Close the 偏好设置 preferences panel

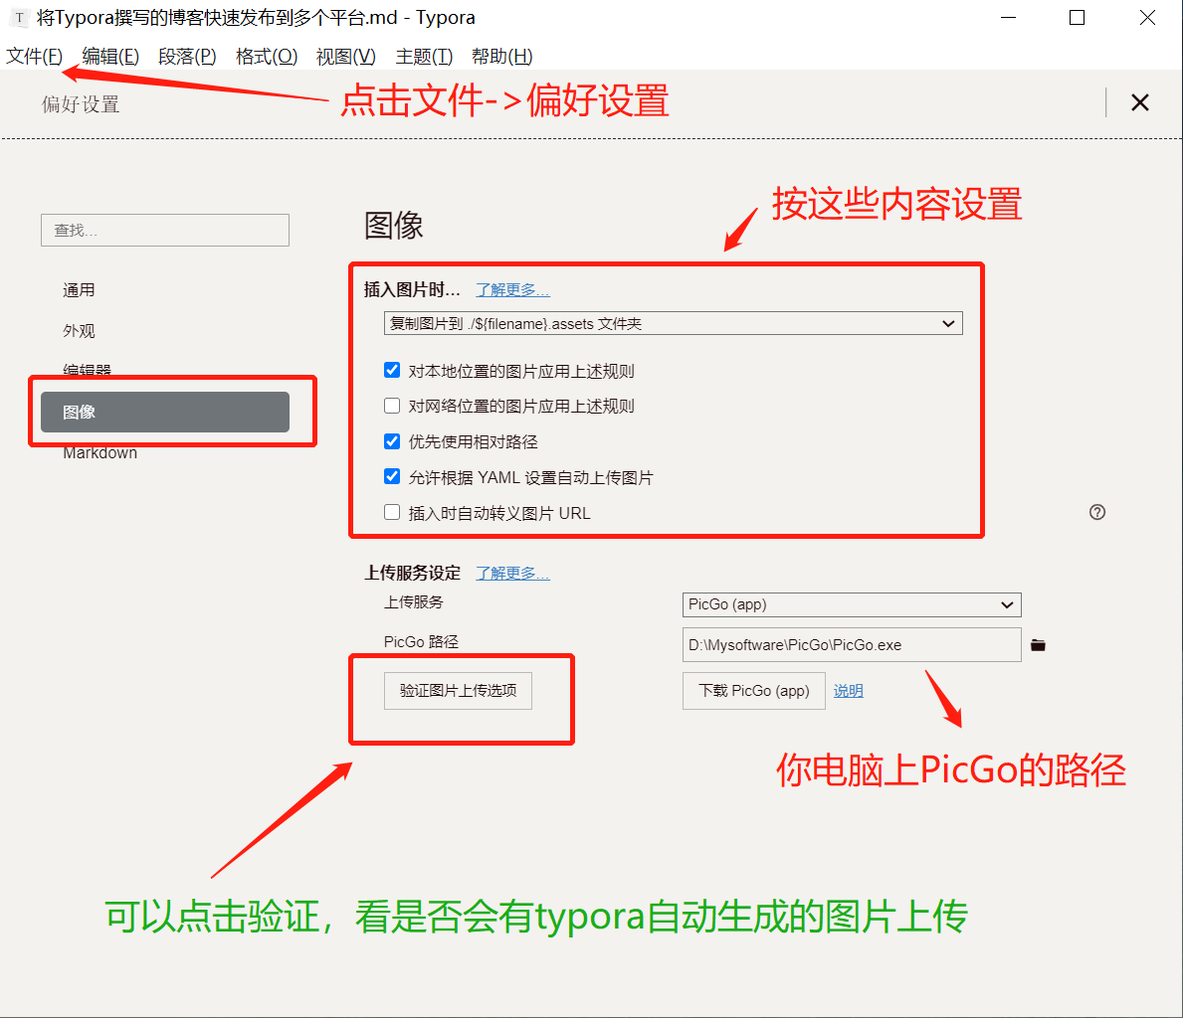(x=1139, y=101)
